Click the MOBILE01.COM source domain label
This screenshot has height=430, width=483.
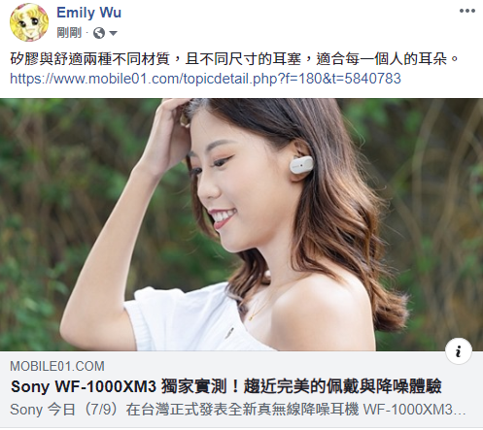[x=57, y=366]
